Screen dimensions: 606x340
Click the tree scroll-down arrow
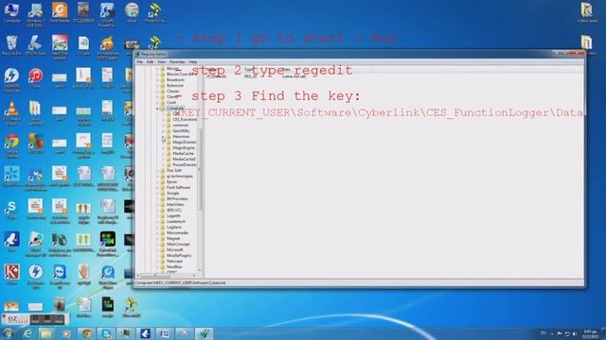200,271
